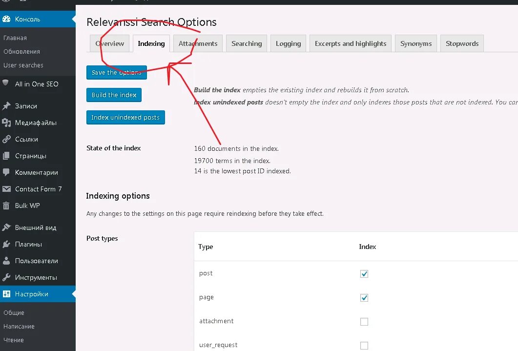The width and height of the screenshot is (518, 351).
Task: Open Contact Form 7 menu label
Action: 38,189
